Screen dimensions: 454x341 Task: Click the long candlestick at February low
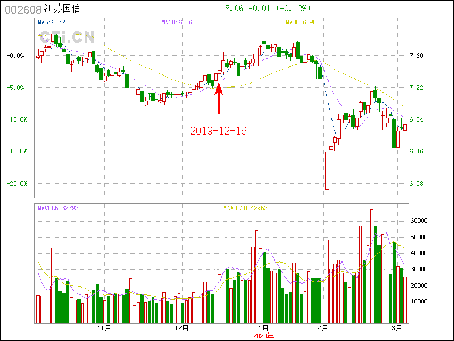click(x=327, y=170)
